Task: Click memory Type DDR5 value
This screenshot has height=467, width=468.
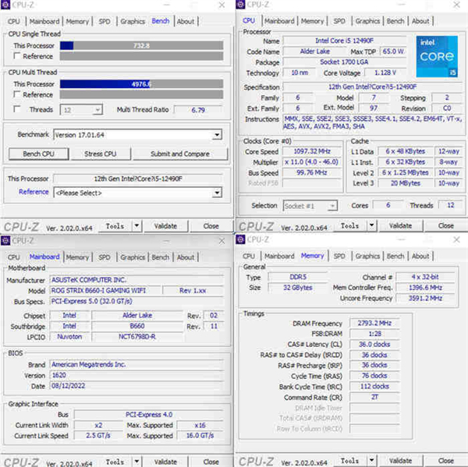Action: click(298, 277)
